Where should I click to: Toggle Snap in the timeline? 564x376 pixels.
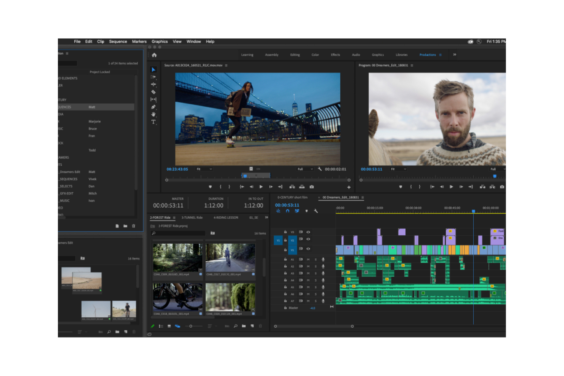[x=287, y=211]
